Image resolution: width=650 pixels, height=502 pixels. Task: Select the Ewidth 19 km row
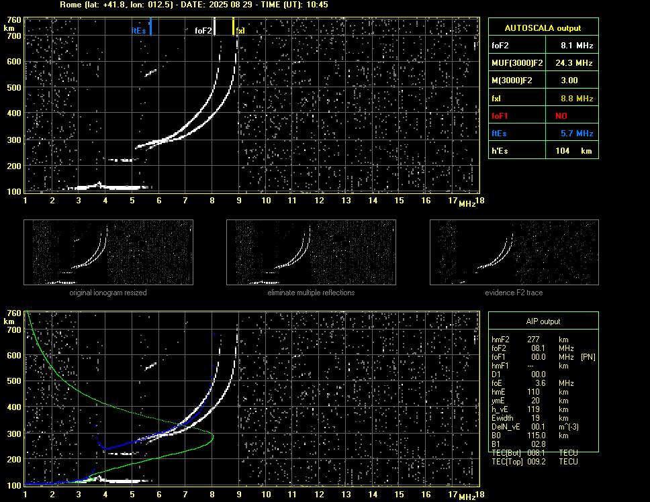(530, 418)
